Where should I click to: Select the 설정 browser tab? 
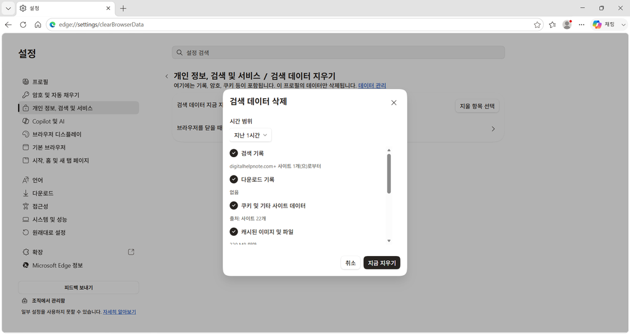pos(65,8)
